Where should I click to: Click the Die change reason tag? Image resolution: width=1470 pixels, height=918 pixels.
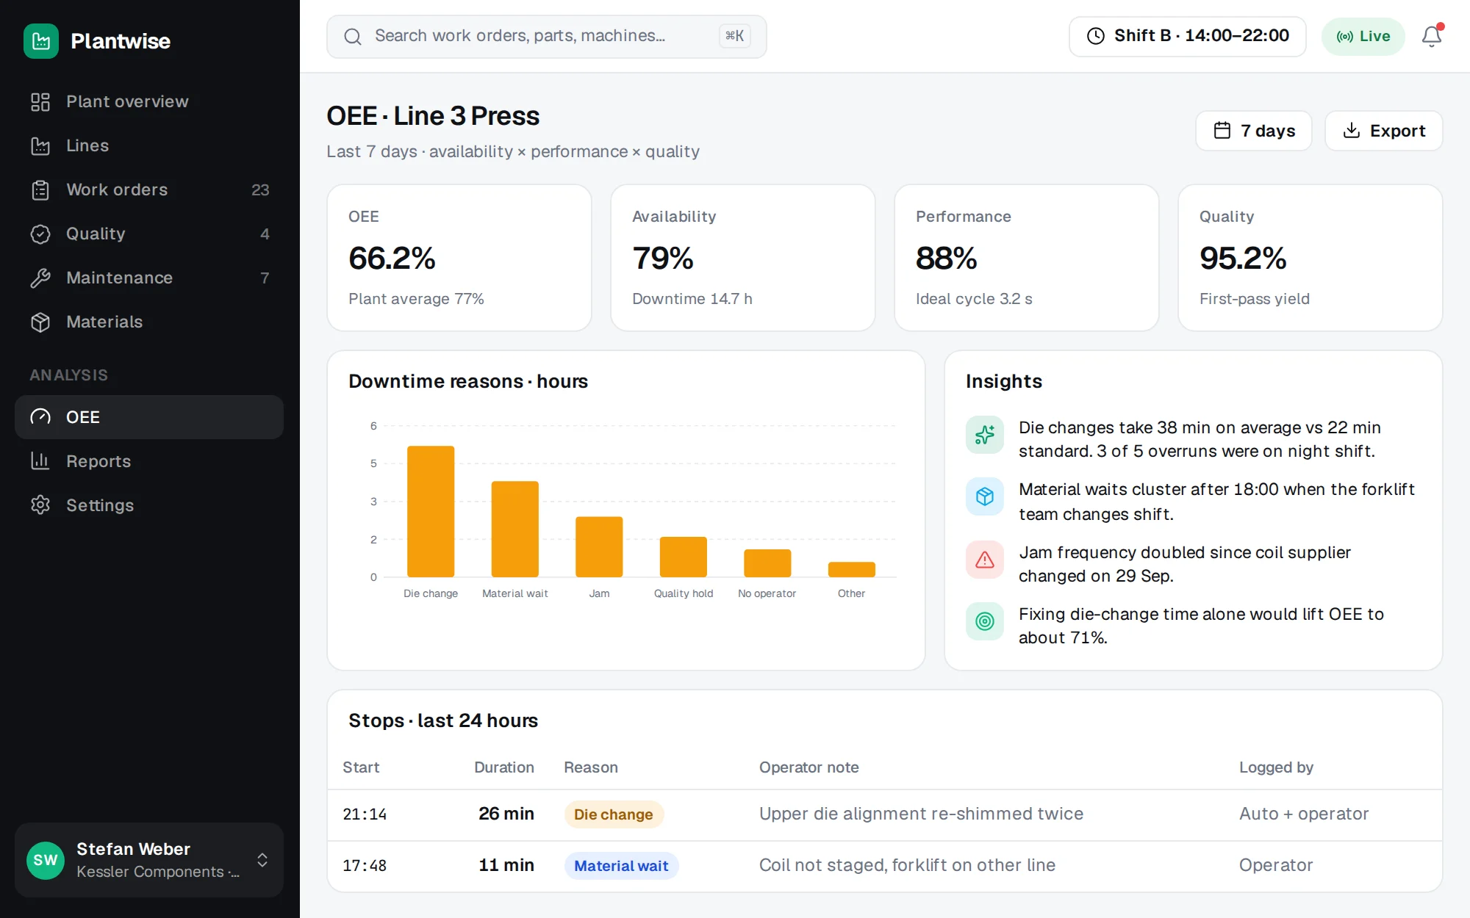(x=614, y=814)
